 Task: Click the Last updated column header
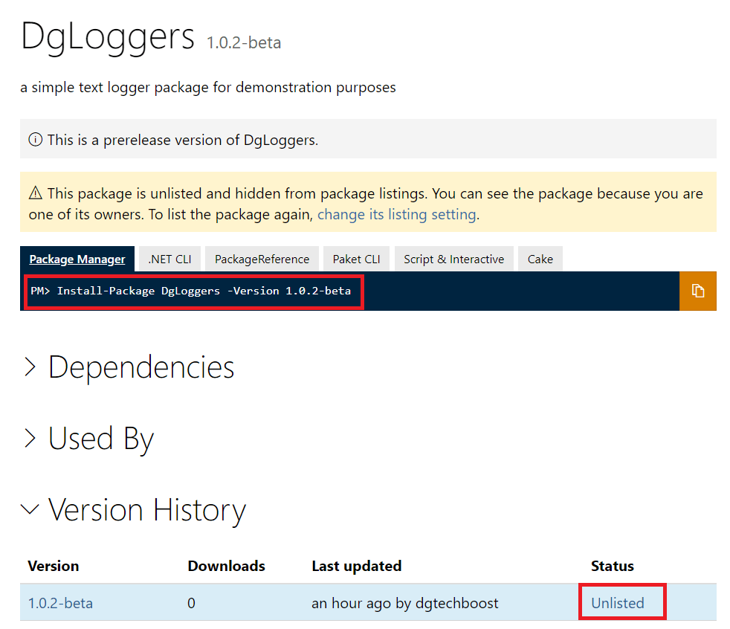click(x=356, y=566)
